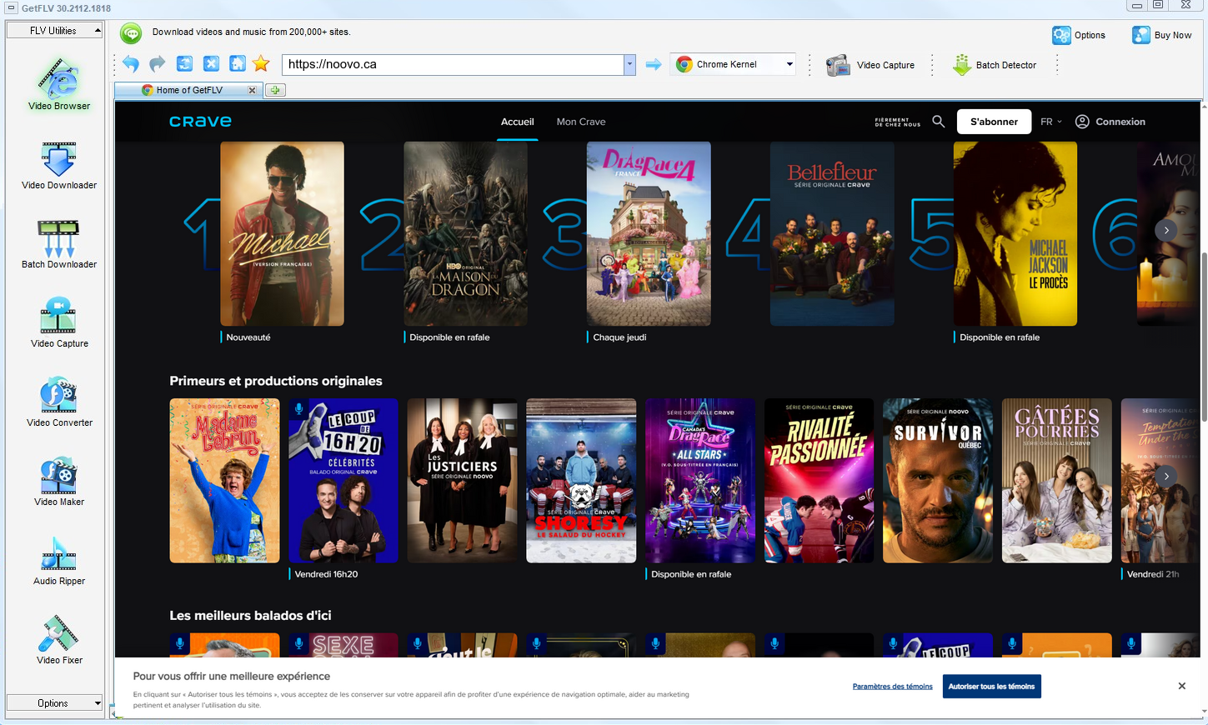1208x725 pixels.
Task: Select the Accueil navigation tab
Action: pos(518,122)
